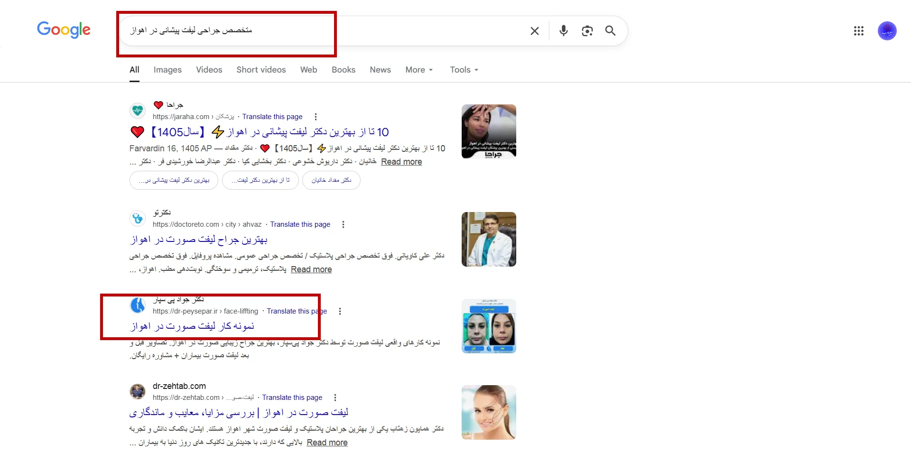Open options menu for dr-zehtab.com result
This screenshot has width=911, height=453.
pyautogui.click(x=335, y=398)
